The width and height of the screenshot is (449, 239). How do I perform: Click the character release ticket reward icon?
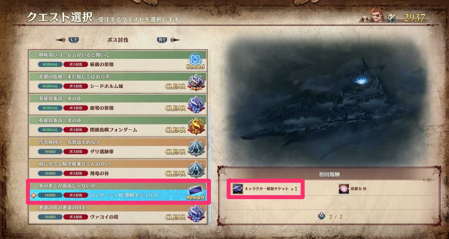click(238, 189)
